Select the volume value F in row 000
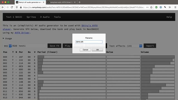 (x=34, y=57)
